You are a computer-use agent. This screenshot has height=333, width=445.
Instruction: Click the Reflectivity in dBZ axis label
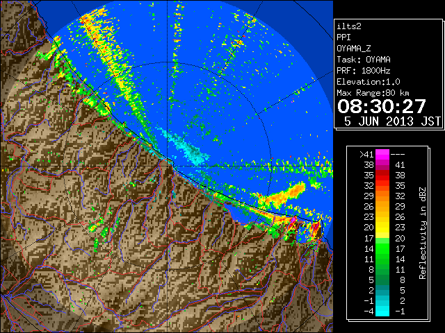422,233
